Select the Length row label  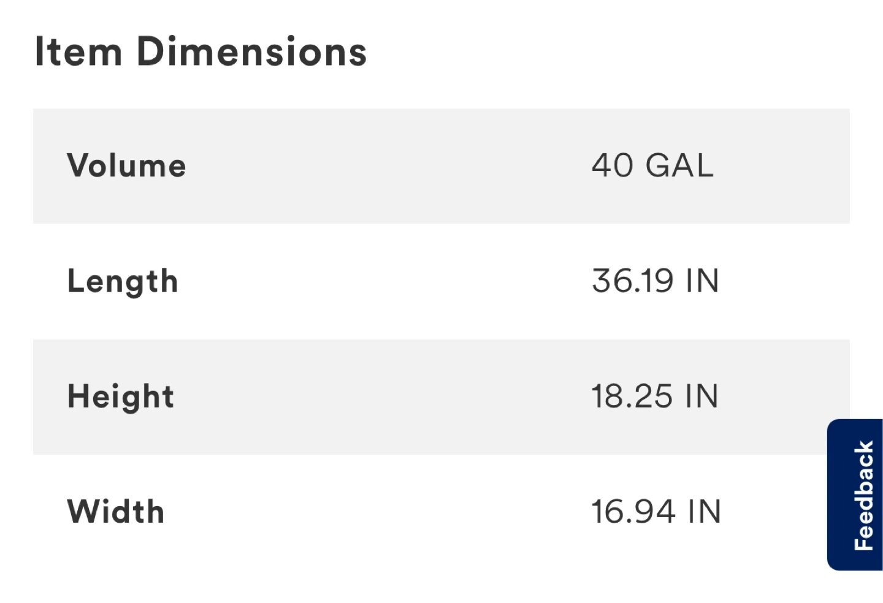click(123, 281)
